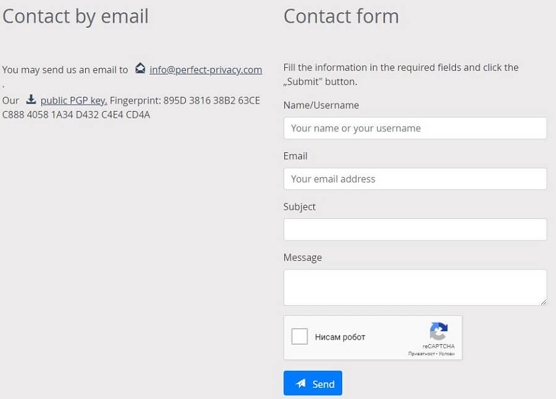This screenshot has height=399, width=556.
Task: Open the public PGP key link
Action: coord(74,101)
